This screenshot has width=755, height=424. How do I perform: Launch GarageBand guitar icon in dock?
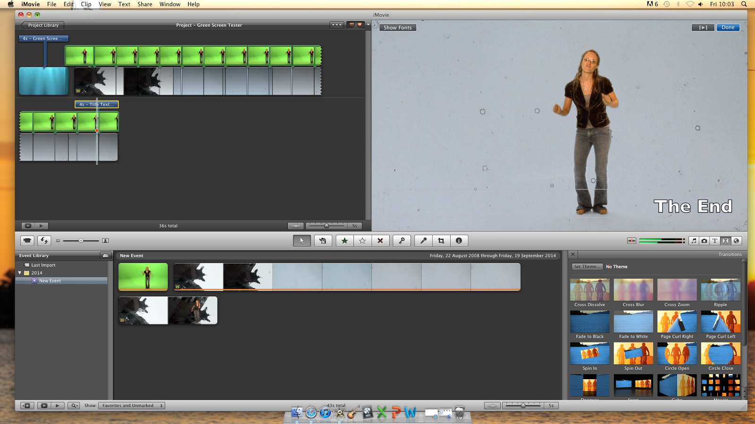353,413
